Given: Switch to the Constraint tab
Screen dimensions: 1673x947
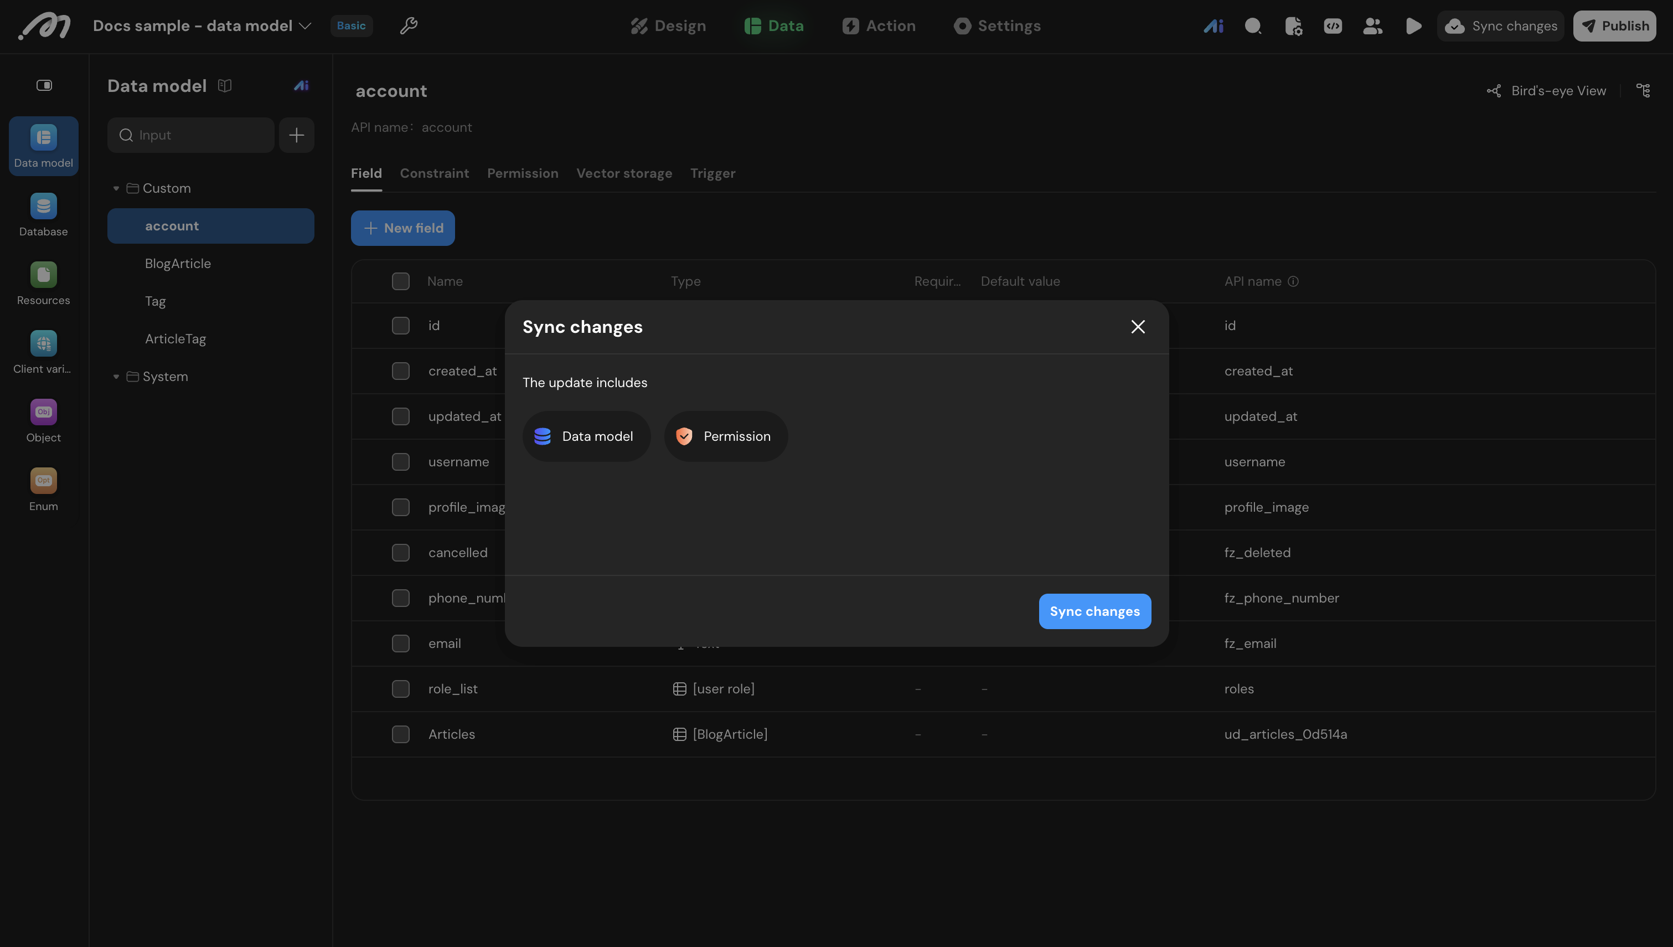Looking at the screenshot, I should click(434, 174).
